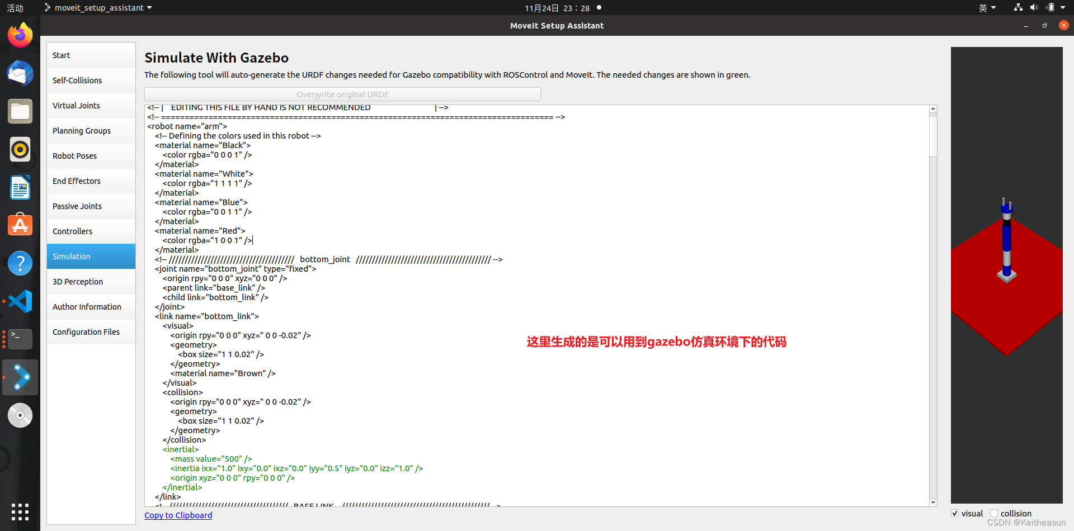Launch Visual Studio Code from the dock
This screenshot has width=1074, height=531.
pyautogui.click(x=20, y=301)
